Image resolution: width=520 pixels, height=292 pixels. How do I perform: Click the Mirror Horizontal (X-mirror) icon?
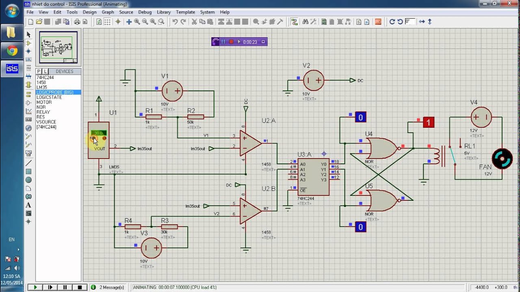pyautogui.click(x=422, y=22)
